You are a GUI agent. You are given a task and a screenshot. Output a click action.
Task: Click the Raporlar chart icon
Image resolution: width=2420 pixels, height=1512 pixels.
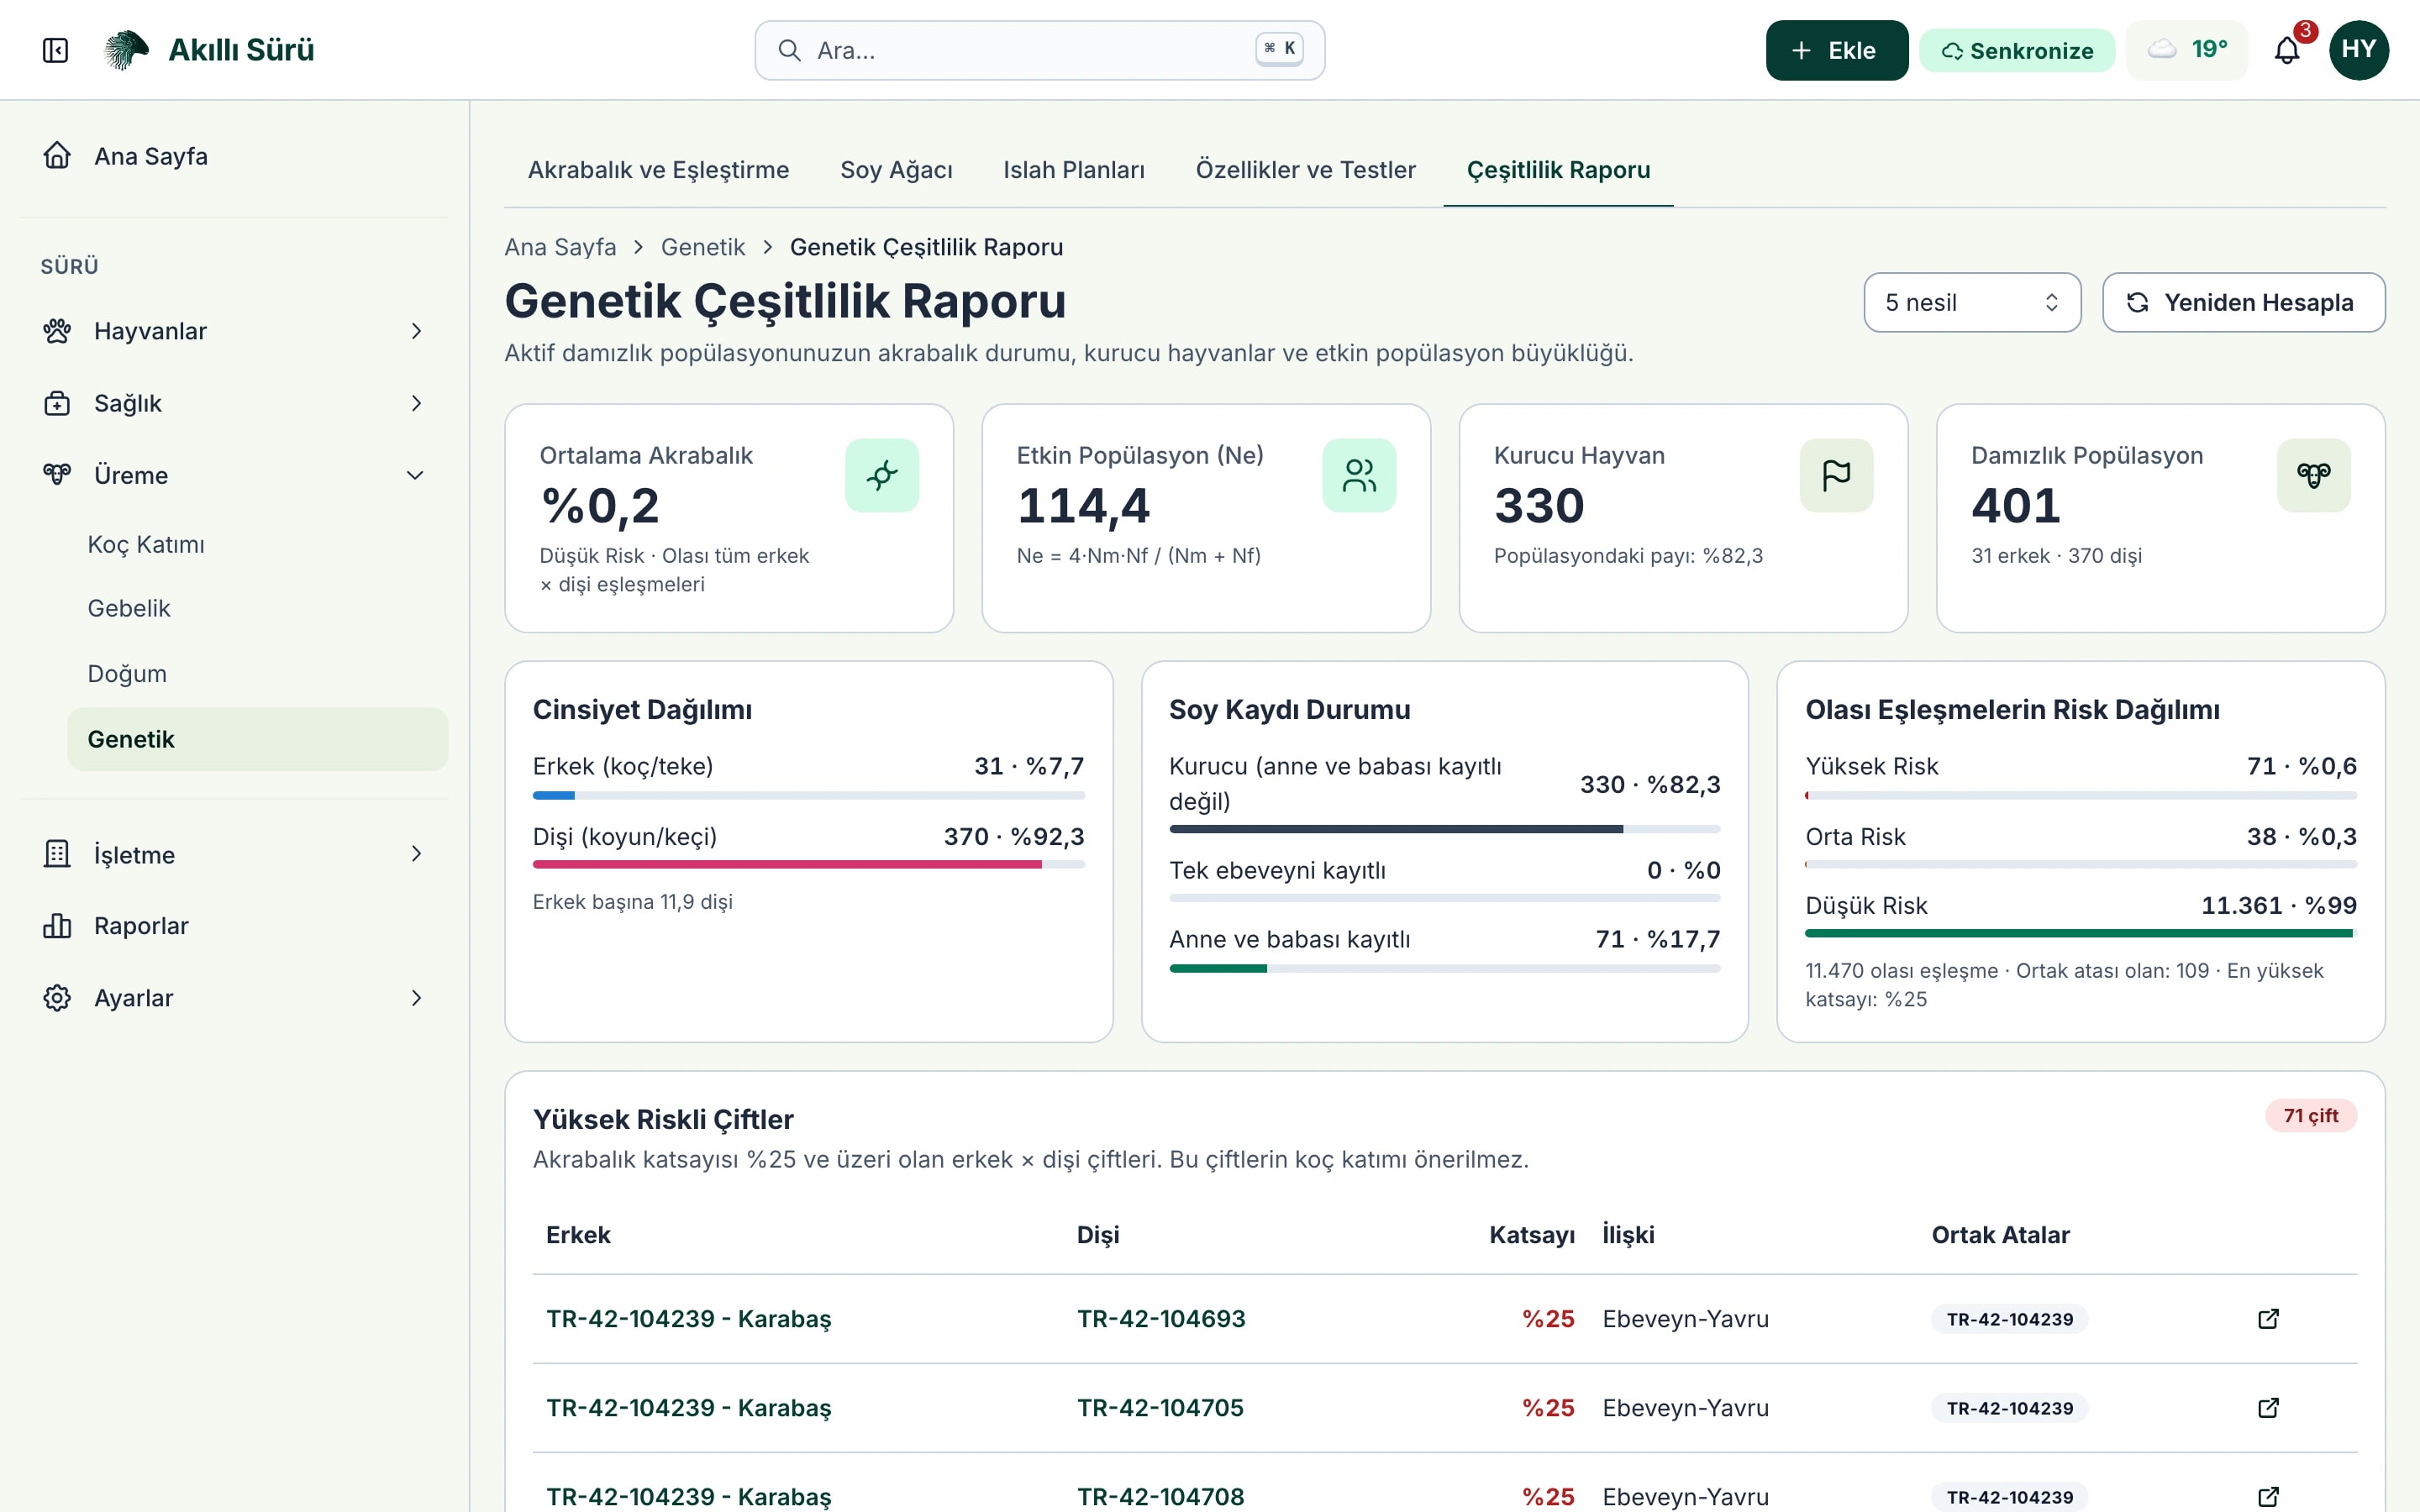(x=57, y=926)
